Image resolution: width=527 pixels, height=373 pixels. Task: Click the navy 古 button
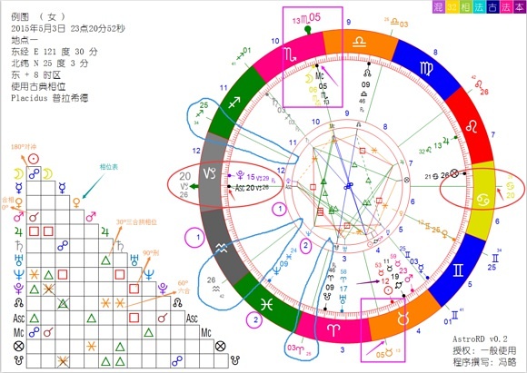click(x=492, y=6)
